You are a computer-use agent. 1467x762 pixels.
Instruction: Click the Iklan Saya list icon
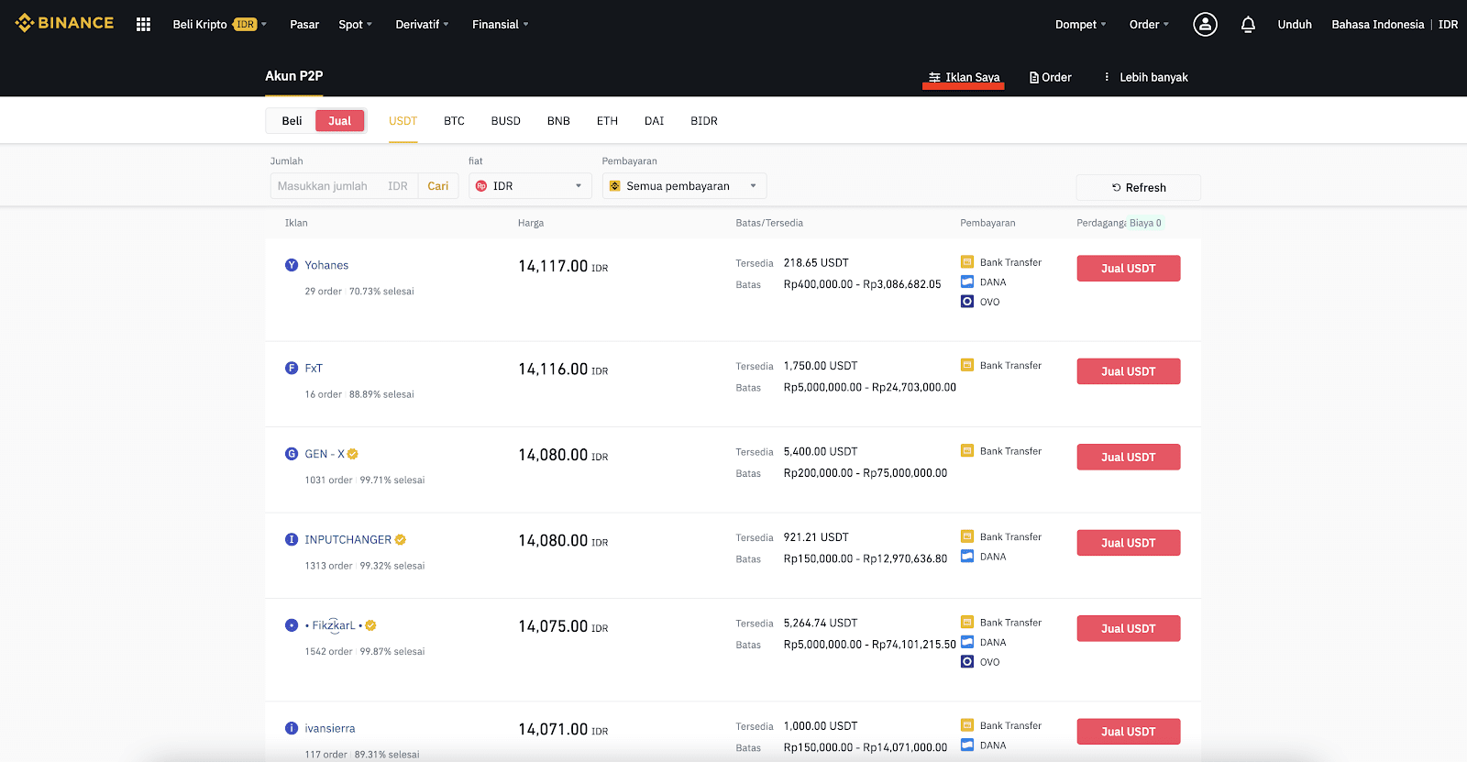point(934,77)
